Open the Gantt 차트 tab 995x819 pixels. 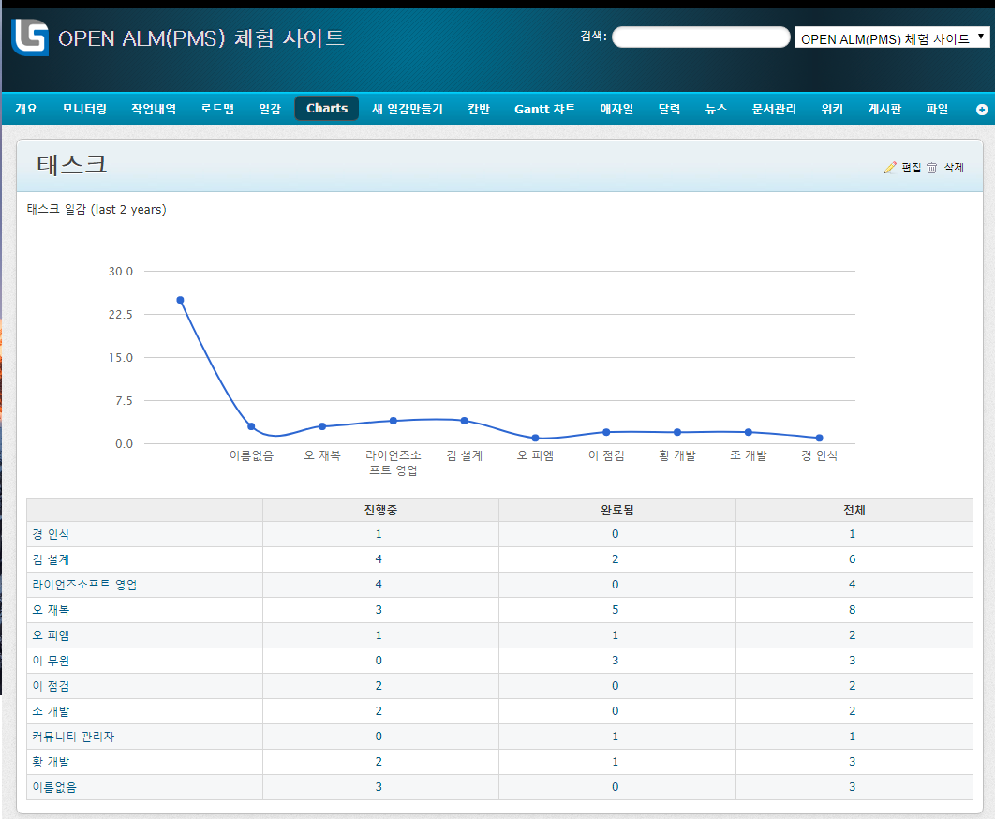(x=544, y=109)
